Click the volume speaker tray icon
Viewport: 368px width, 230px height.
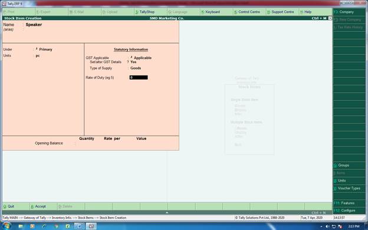click(x=327, y=226)
